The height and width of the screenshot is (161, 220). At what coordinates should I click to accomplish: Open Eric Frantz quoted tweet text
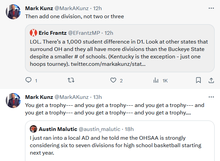point(118,52)
